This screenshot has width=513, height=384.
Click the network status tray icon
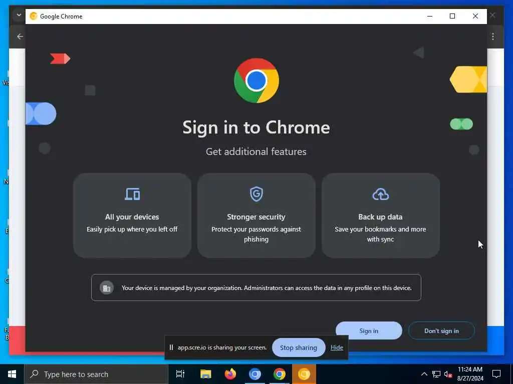click(436, 374)
